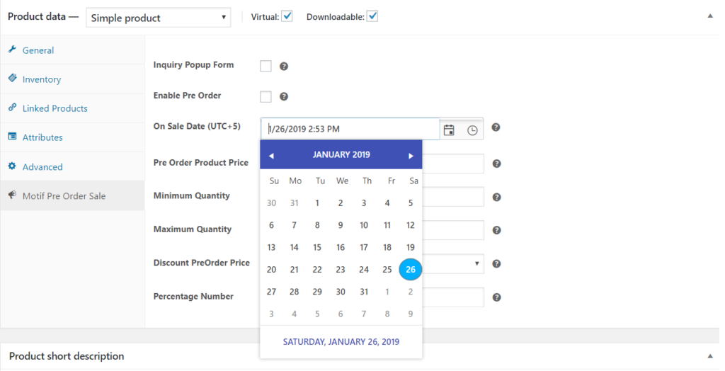Click help icon for Percentage Number field
The width and height of the screenshot is (725, 371).
[496, 297]
